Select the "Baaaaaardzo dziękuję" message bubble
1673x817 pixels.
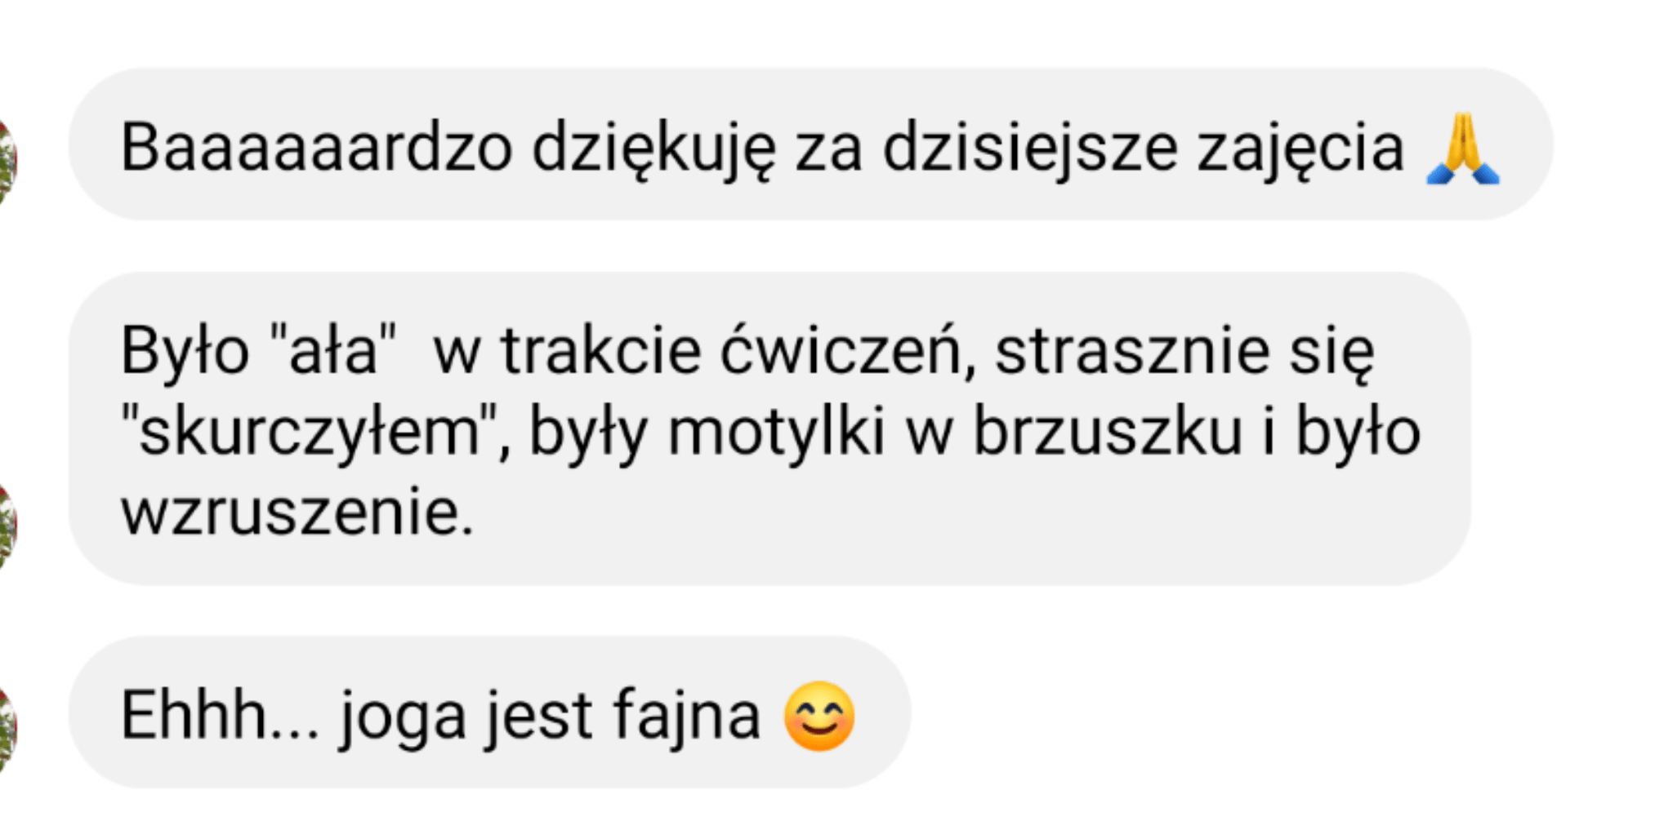(810, 144)
